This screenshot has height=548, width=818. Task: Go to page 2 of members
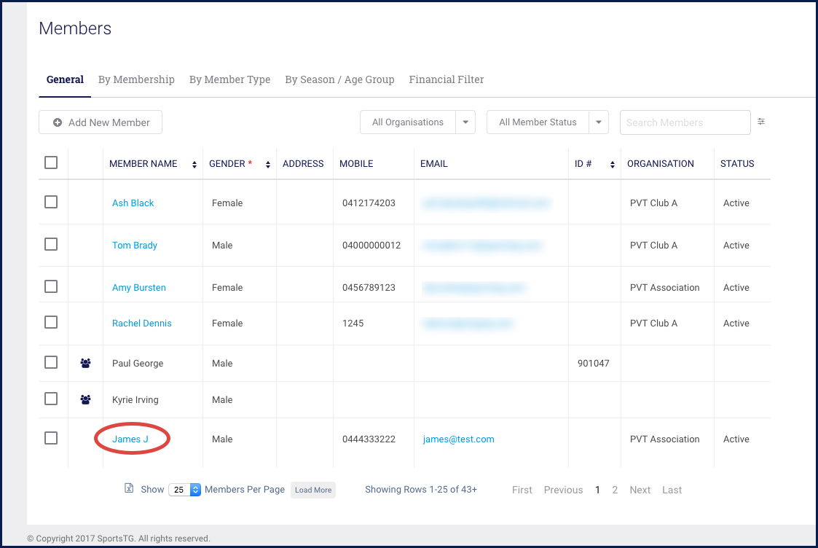(x=615, y=490)
